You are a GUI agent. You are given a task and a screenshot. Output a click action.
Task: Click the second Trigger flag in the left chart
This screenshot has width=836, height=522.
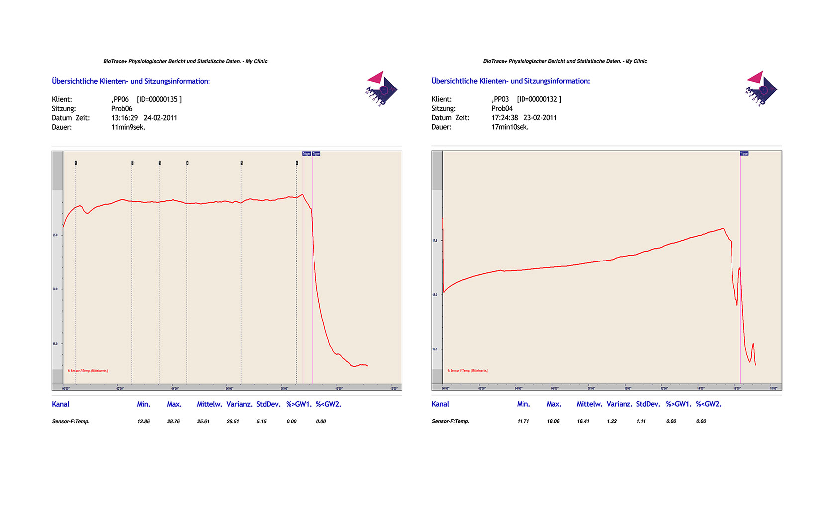316,154
